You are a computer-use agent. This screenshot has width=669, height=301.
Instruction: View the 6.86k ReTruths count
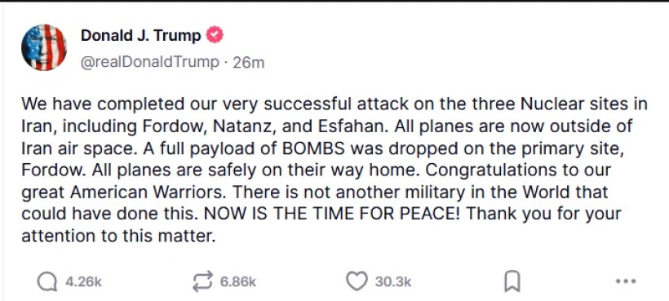(x=238, y=281)
